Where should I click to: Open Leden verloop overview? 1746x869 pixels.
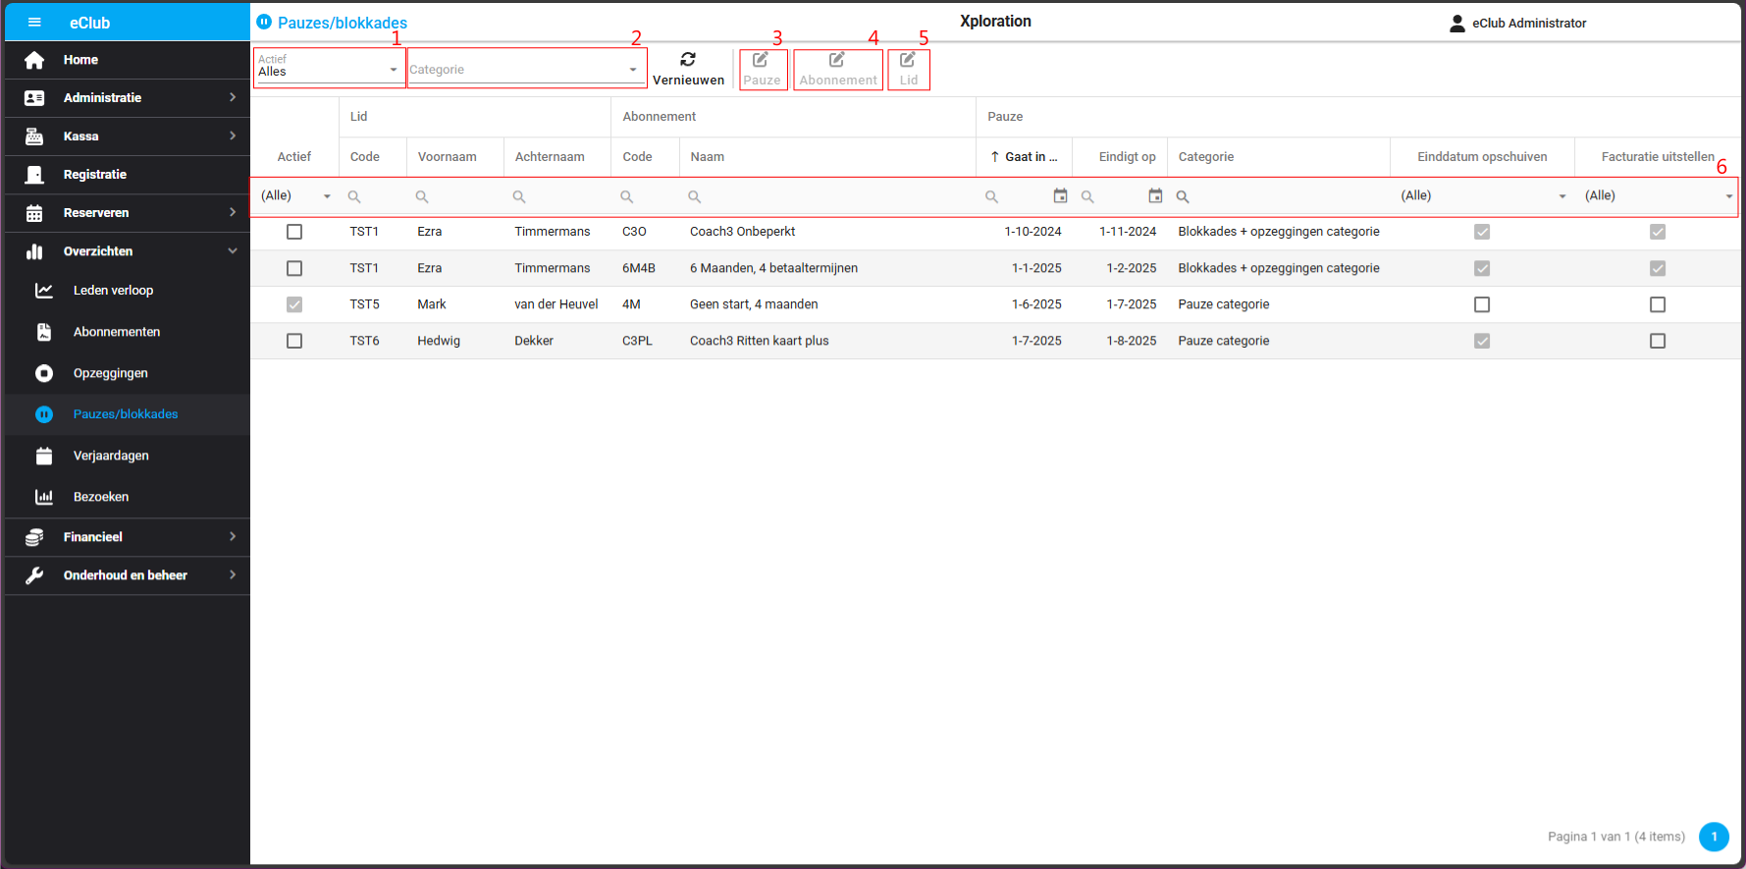tap(128, 291)
